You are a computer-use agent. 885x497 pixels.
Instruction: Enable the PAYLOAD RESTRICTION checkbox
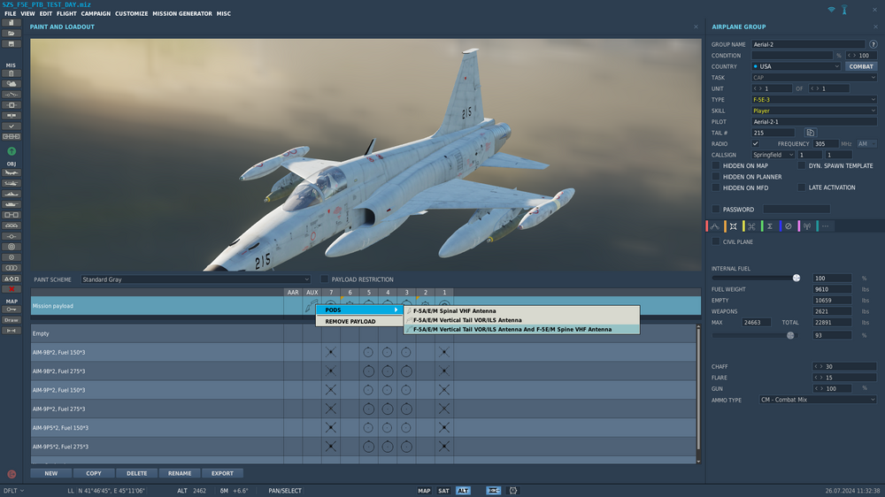coord(325,279)
